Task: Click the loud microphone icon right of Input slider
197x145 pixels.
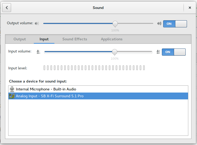Action: (158, 52)
